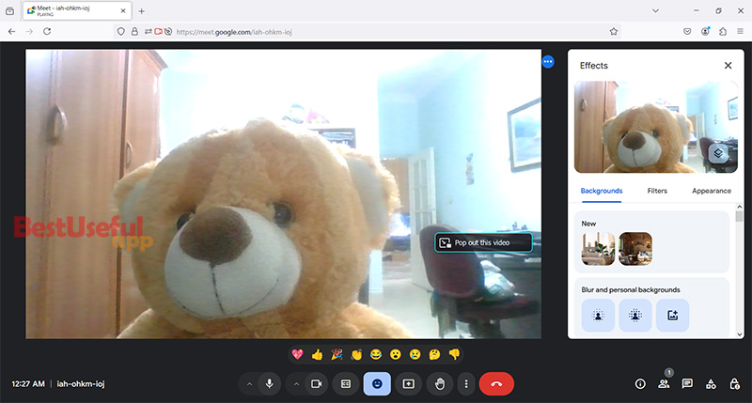This screenshot has width=752, height=403.
Task: Open the list all tabs dropdown
Action: pos(655,10)
